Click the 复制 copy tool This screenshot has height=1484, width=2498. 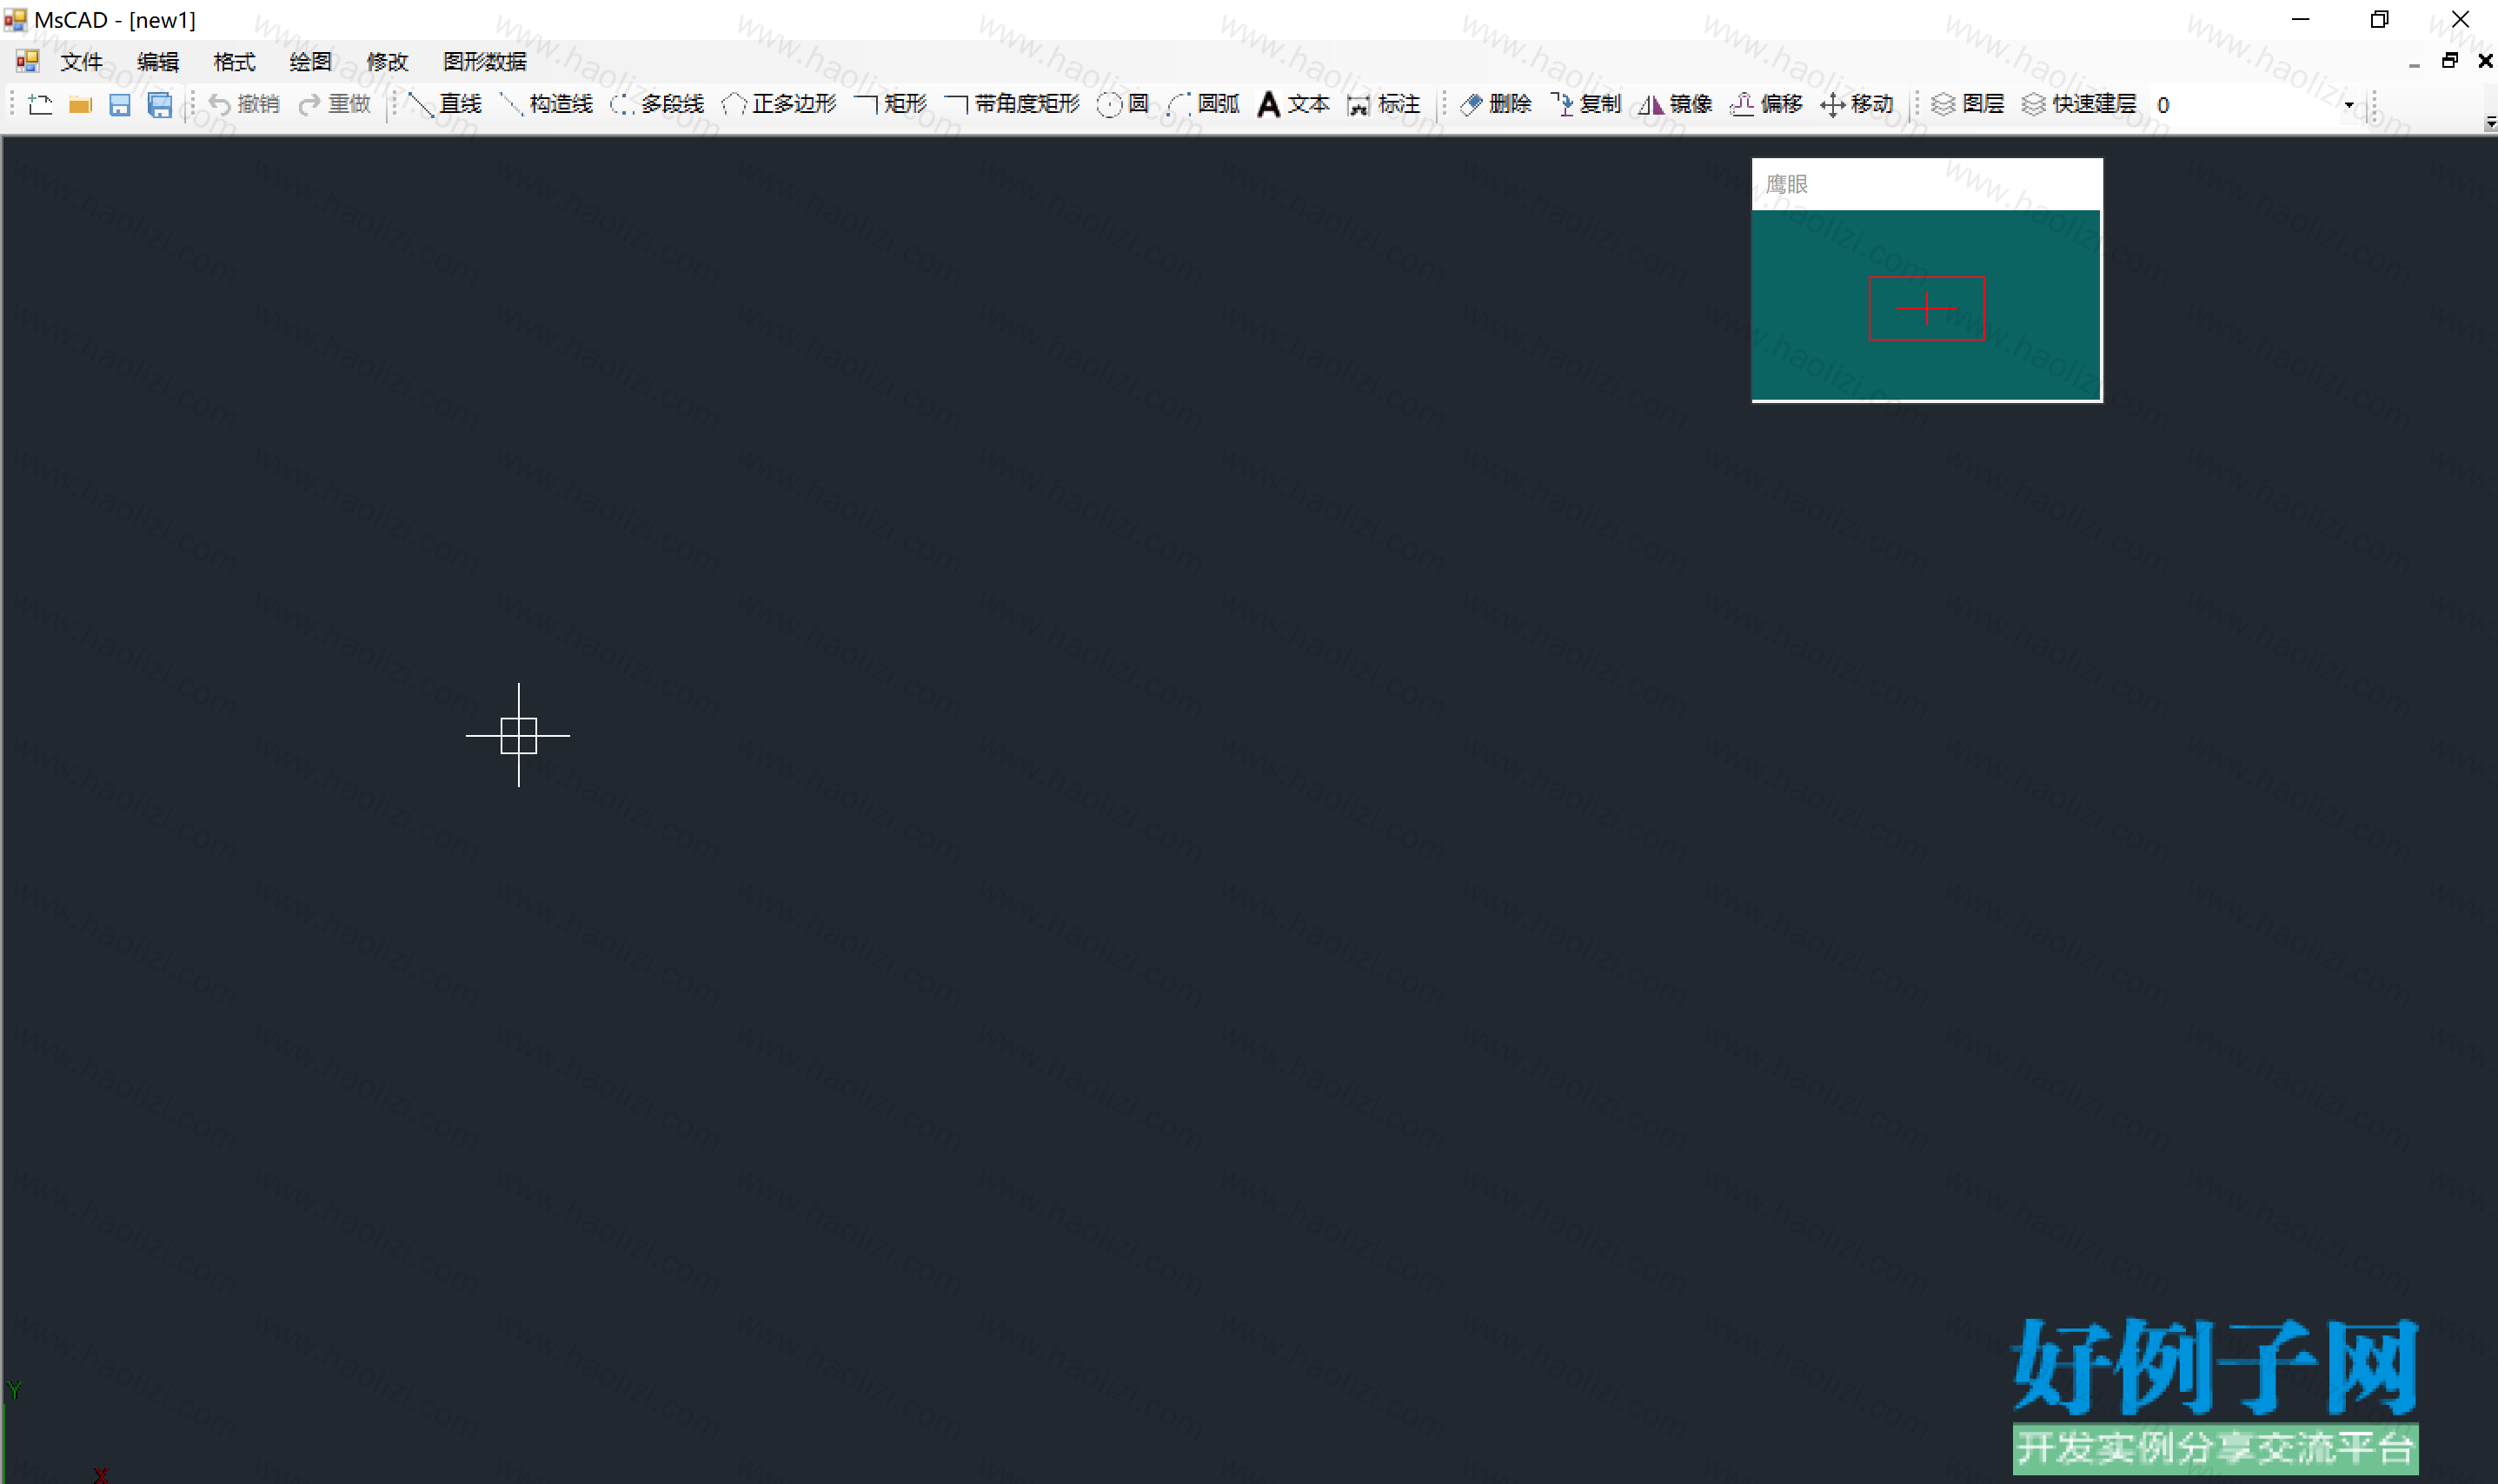(x=1585, y=104)
